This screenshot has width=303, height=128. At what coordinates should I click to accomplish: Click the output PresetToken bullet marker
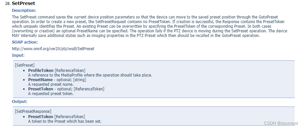[24, 117]
